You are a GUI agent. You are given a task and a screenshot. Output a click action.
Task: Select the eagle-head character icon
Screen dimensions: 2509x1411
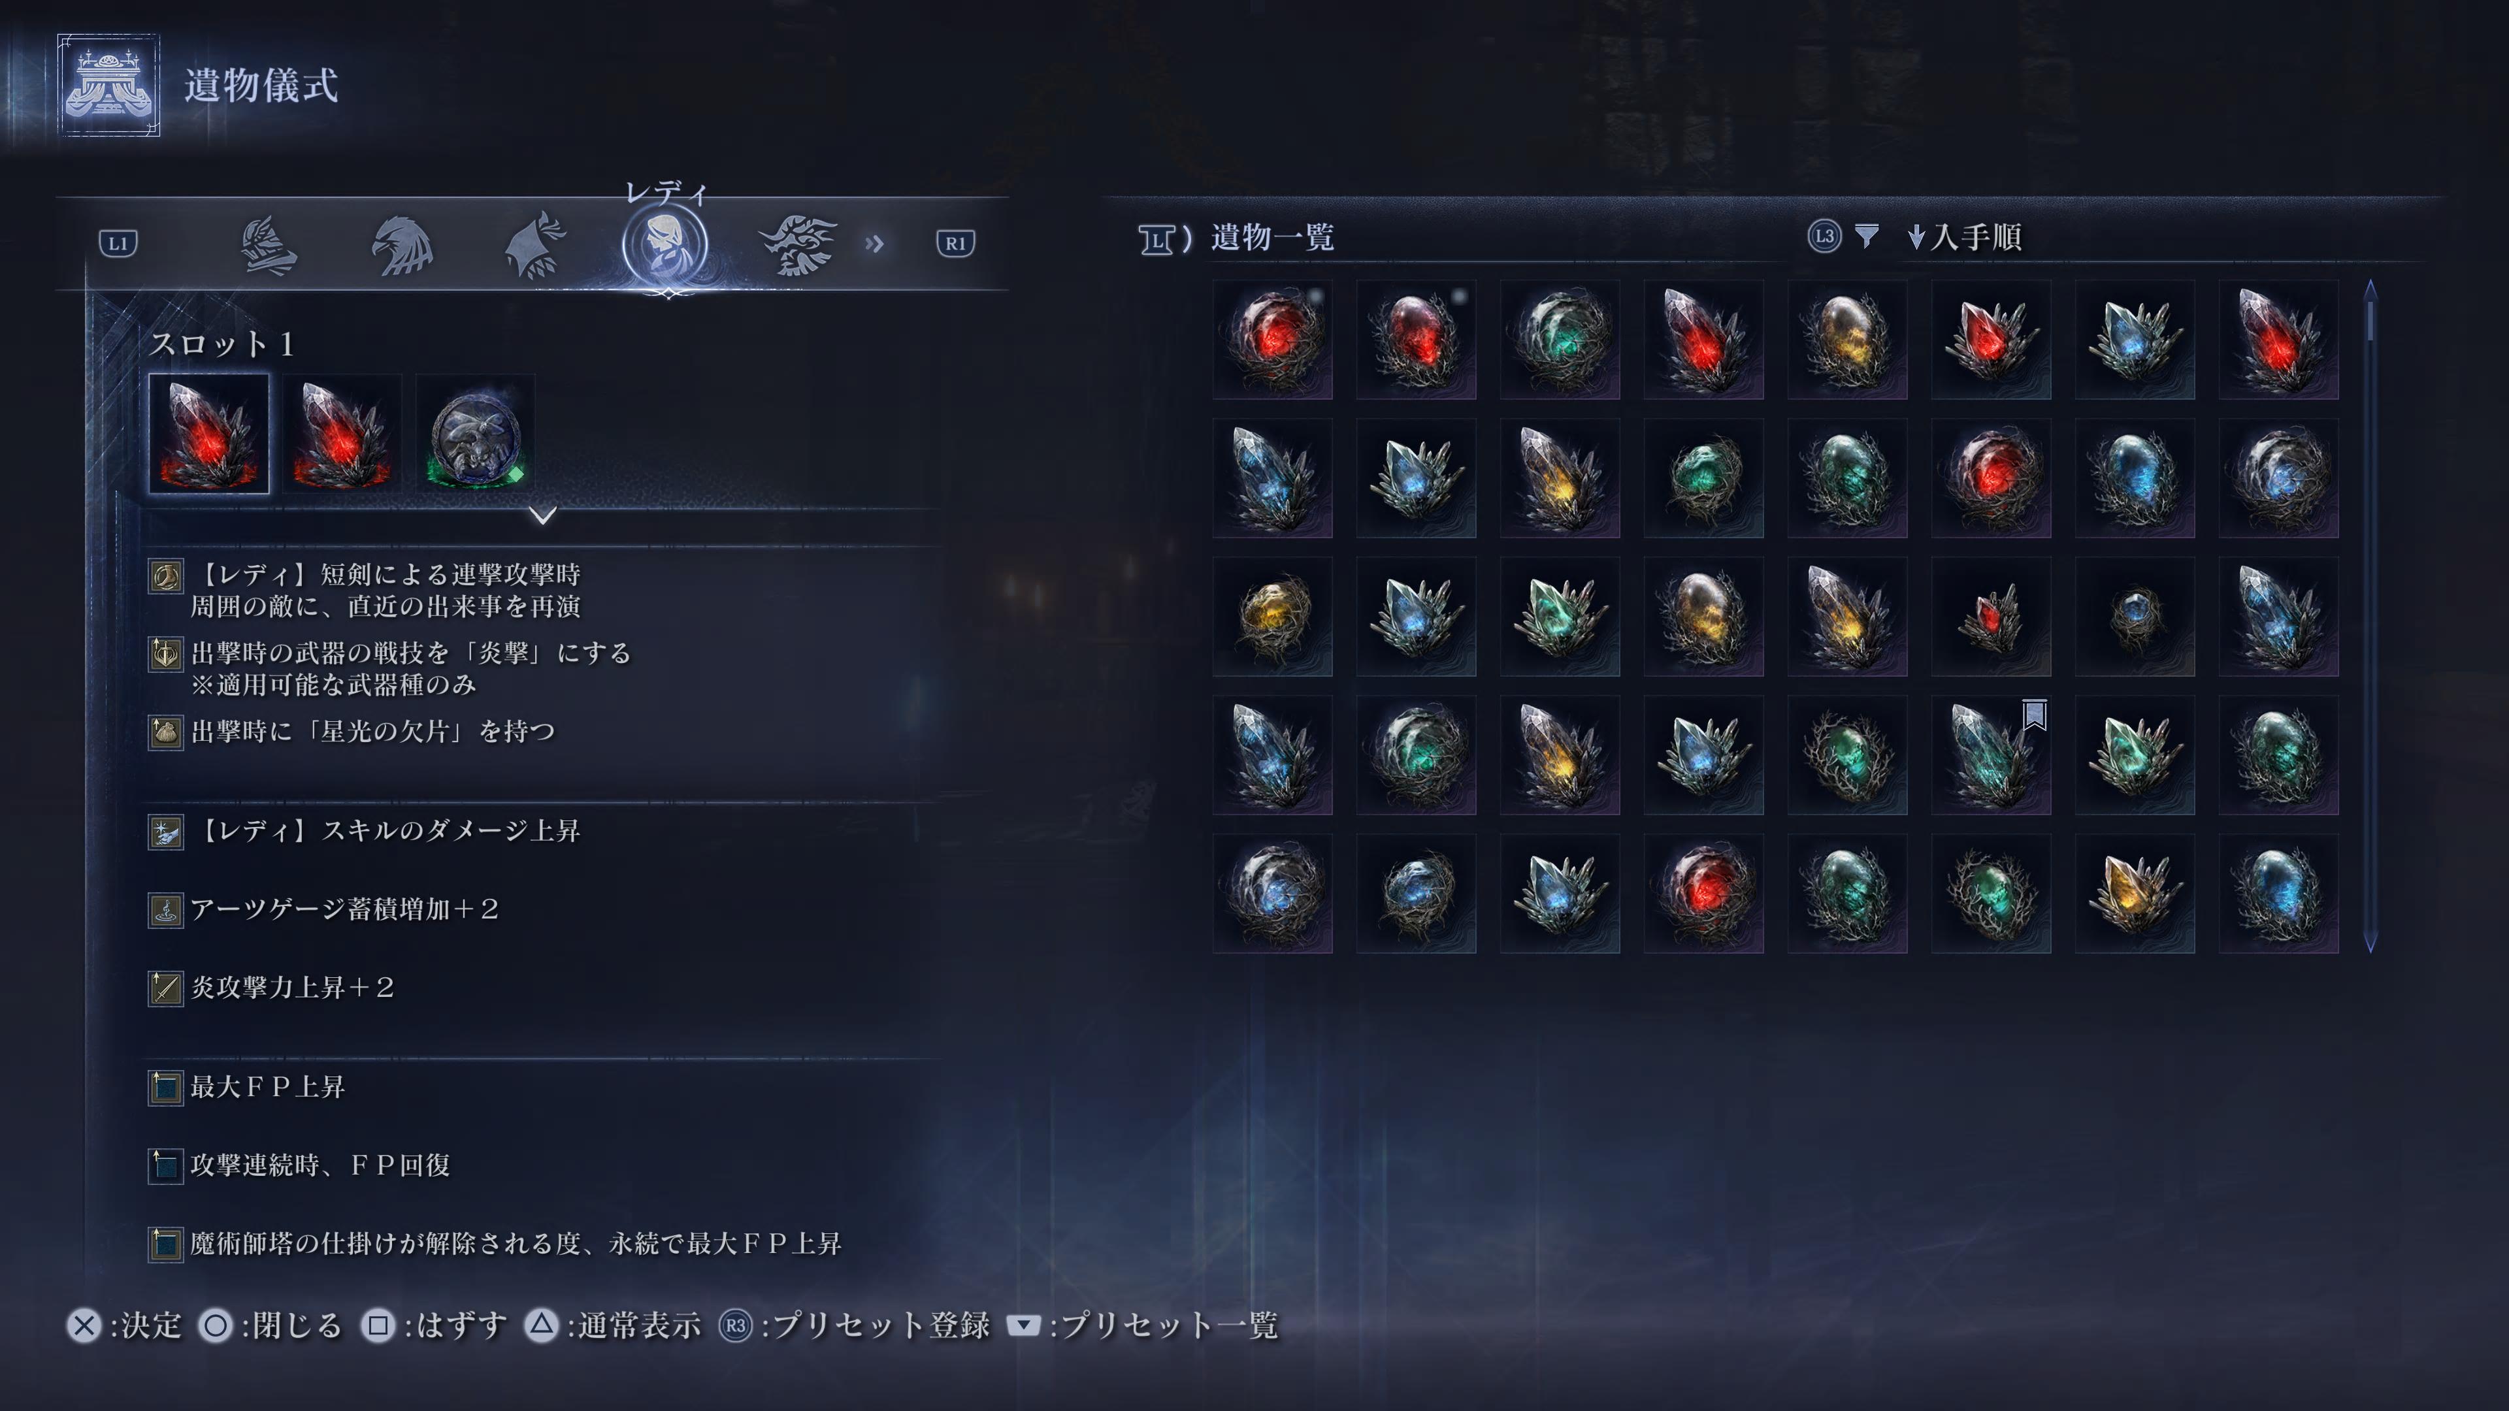pyautogui.click(x=402, y=244)
